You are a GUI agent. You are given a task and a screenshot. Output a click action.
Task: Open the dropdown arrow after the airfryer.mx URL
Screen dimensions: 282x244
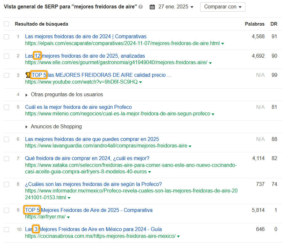tap(68, 217)
